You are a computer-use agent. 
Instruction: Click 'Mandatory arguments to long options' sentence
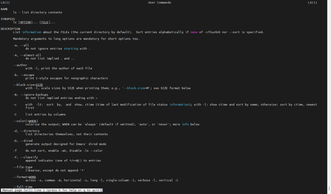point(76,39)
